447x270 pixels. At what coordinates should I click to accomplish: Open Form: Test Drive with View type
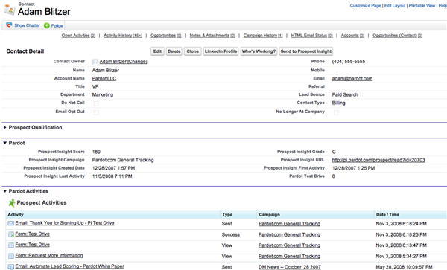[33, 245]
